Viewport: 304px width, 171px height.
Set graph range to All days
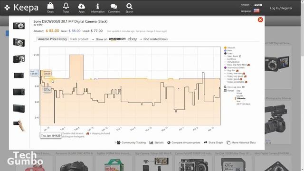[243, 104]
